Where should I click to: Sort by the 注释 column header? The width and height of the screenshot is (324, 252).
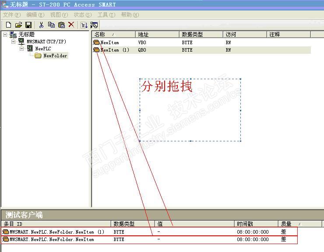tap(289, 34)
